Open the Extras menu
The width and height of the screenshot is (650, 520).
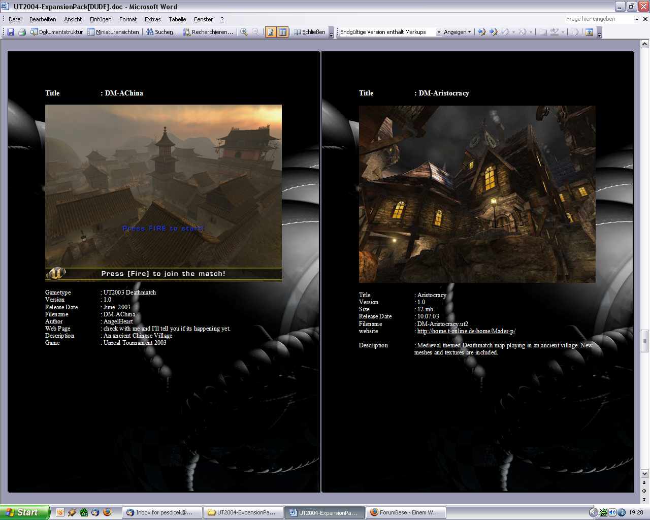[152, 19]
